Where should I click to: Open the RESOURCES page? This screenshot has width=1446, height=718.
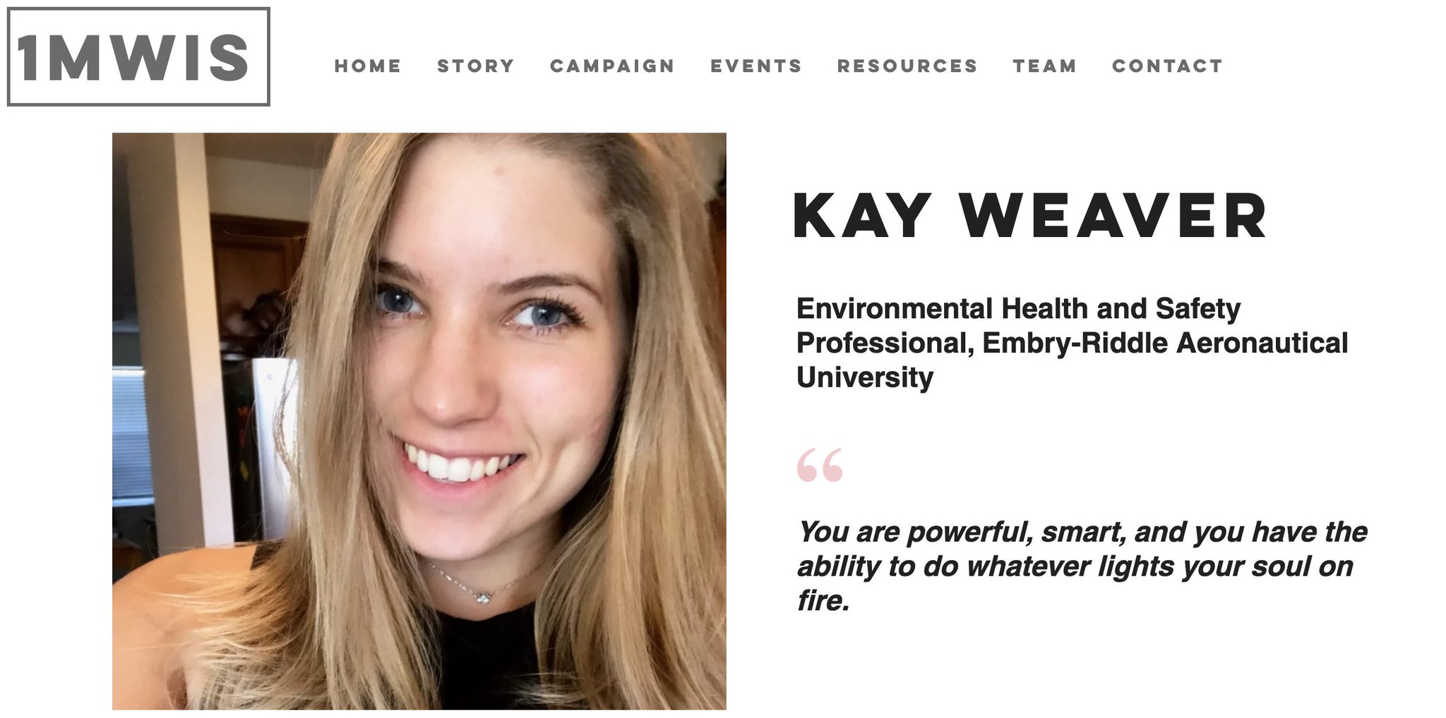pyautogui.click(x=907, y=66)
